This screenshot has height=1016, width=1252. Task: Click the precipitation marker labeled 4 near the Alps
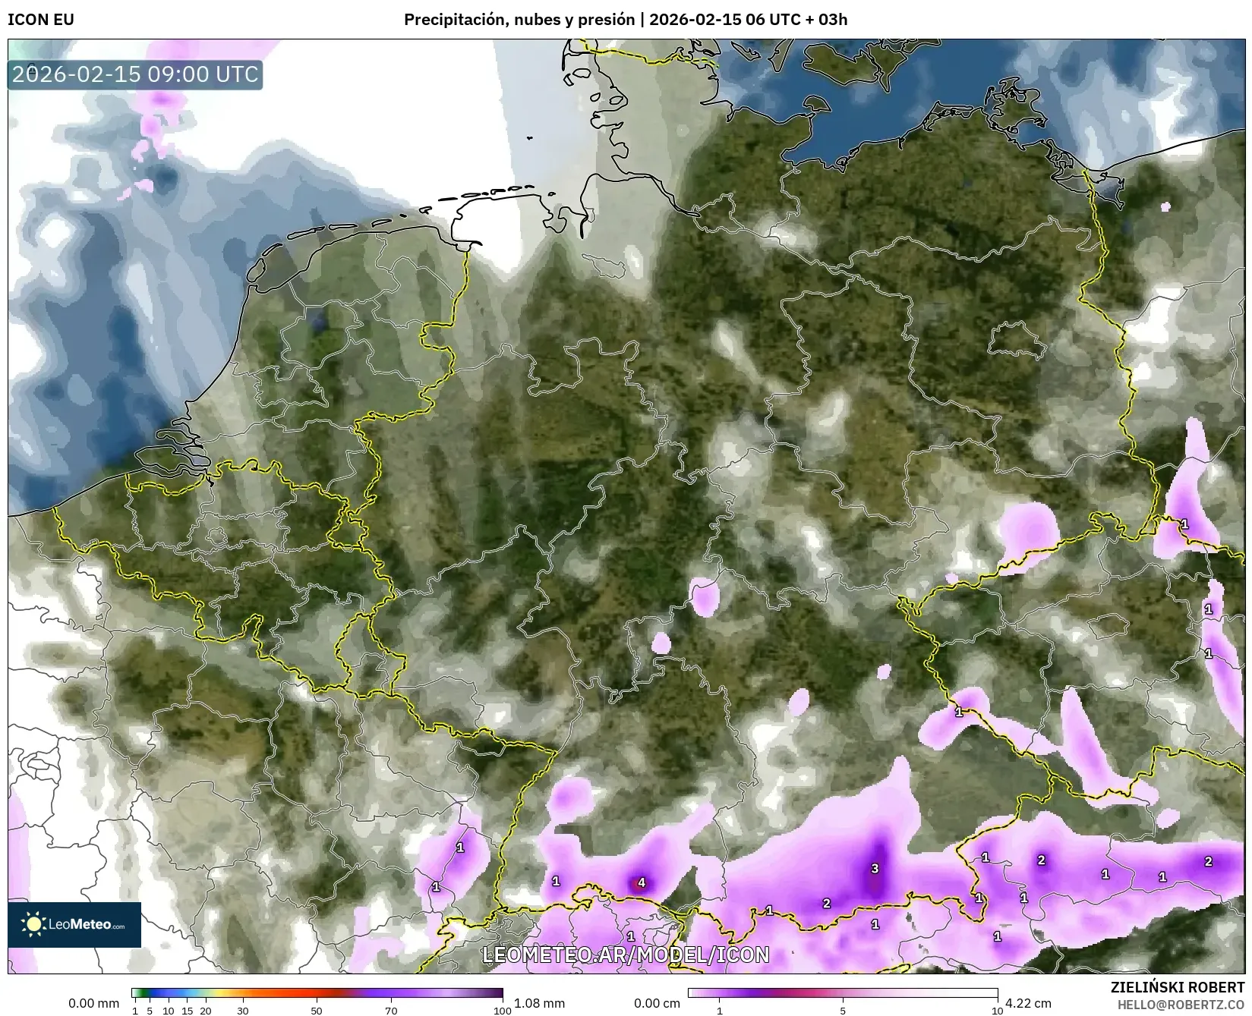[x=641, y=882]
